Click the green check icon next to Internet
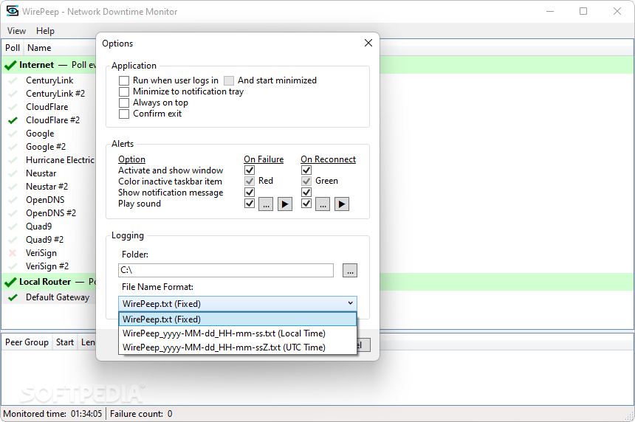Viewport: 635px width, 422px height. pyautogui.click(x=10, y=65)
